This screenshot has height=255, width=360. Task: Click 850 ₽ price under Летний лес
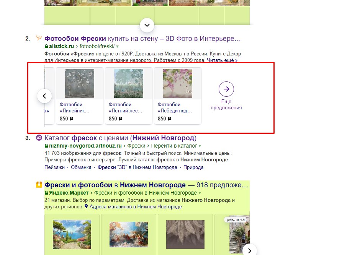(115, 119)
